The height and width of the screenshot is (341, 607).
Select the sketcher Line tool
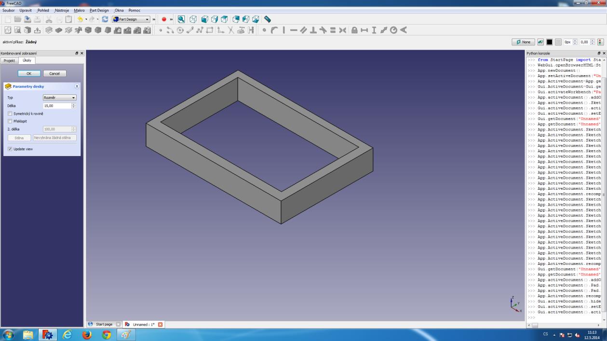pyautogui.click(x=189, y=30)
